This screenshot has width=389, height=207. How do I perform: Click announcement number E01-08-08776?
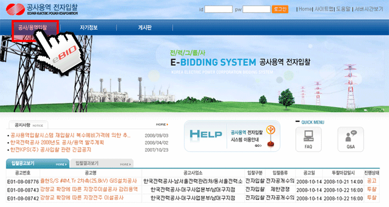coord(23,181)
